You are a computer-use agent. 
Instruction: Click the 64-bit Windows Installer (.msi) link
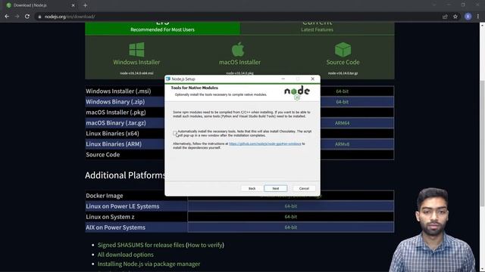click(342, 91)
